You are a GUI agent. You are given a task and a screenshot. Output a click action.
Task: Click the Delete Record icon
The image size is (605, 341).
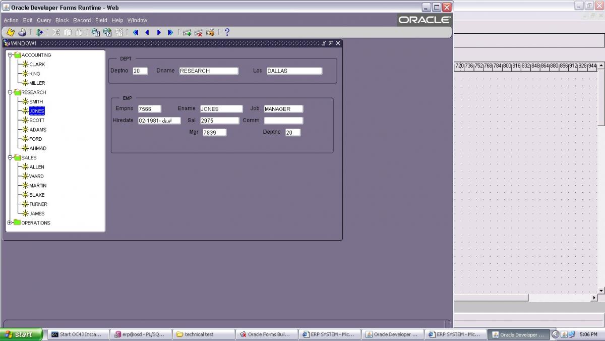click(x=199, y=32)
